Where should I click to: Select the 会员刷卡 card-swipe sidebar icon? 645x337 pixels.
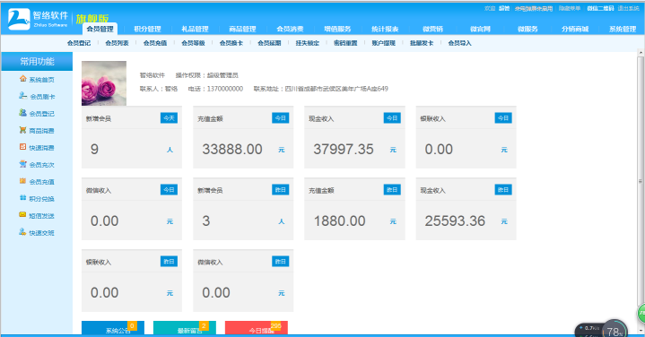click(23, 95)
